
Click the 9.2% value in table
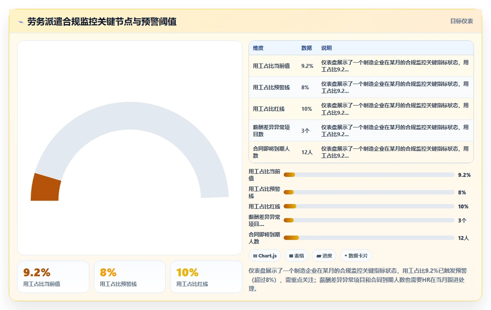point(307,66)
